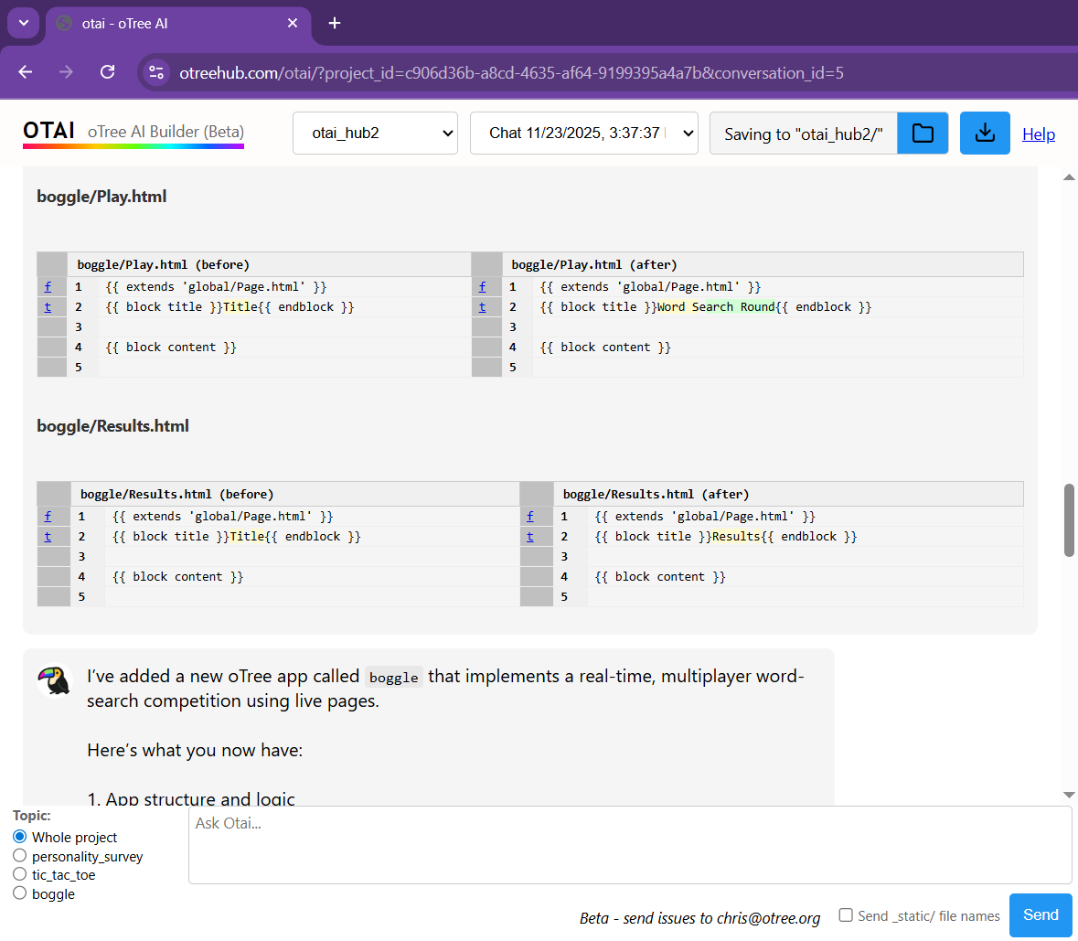Open new browser tab with plus icon
The width and height of the screenshot is (1078, 941).
click(x=335, y=23)
